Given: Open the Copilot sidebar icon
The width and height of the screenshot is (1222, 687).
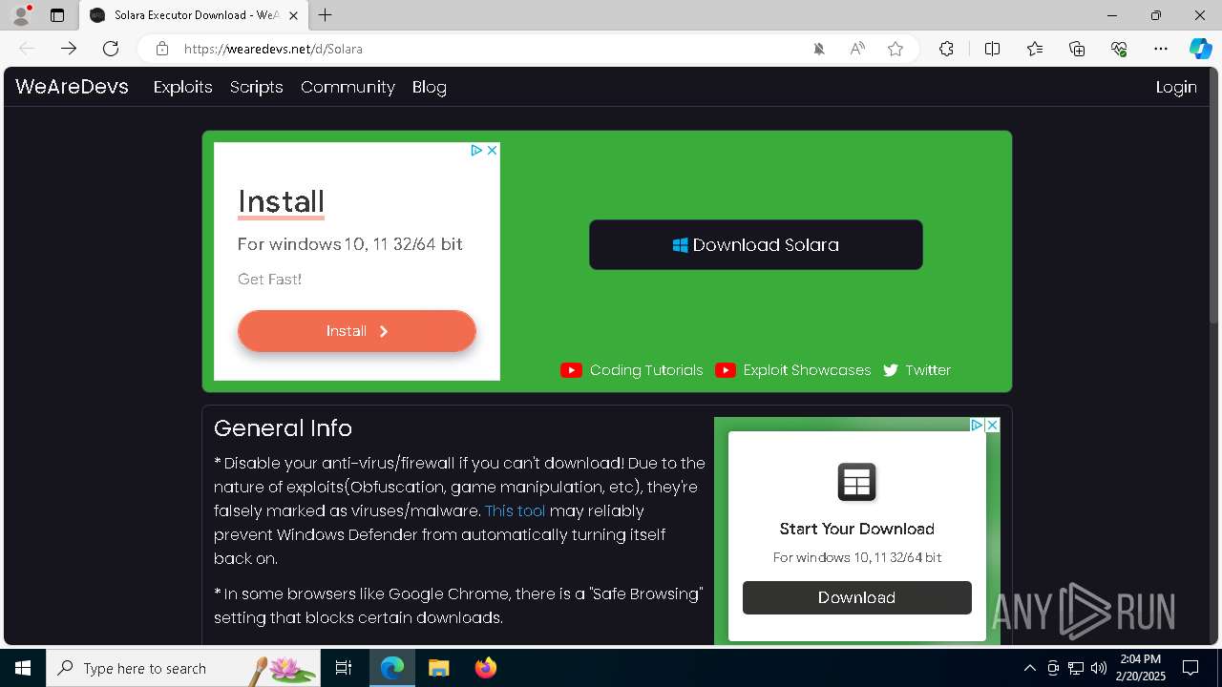Looking at the screenshot, I should pos(1200,49).
